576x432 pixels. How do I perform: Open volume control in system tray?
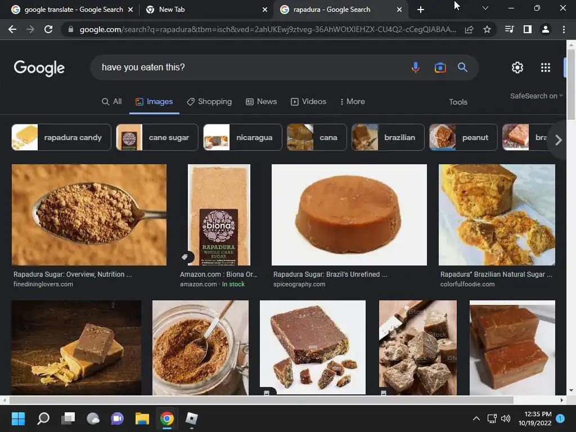(x=506, y=418)
